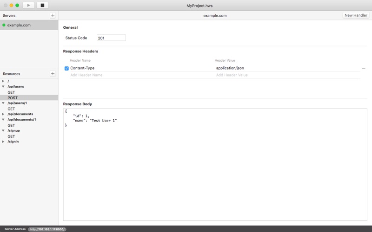This screenshot has height=232, width=372.
Task: Select example.com in the Servers list
Action: pyautogui.click(x=29, y=25)
